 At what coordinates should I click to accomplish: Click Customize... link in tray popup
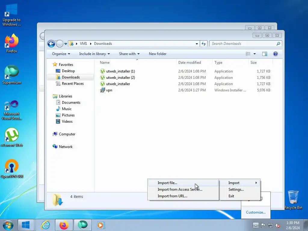tap(256, 212)
